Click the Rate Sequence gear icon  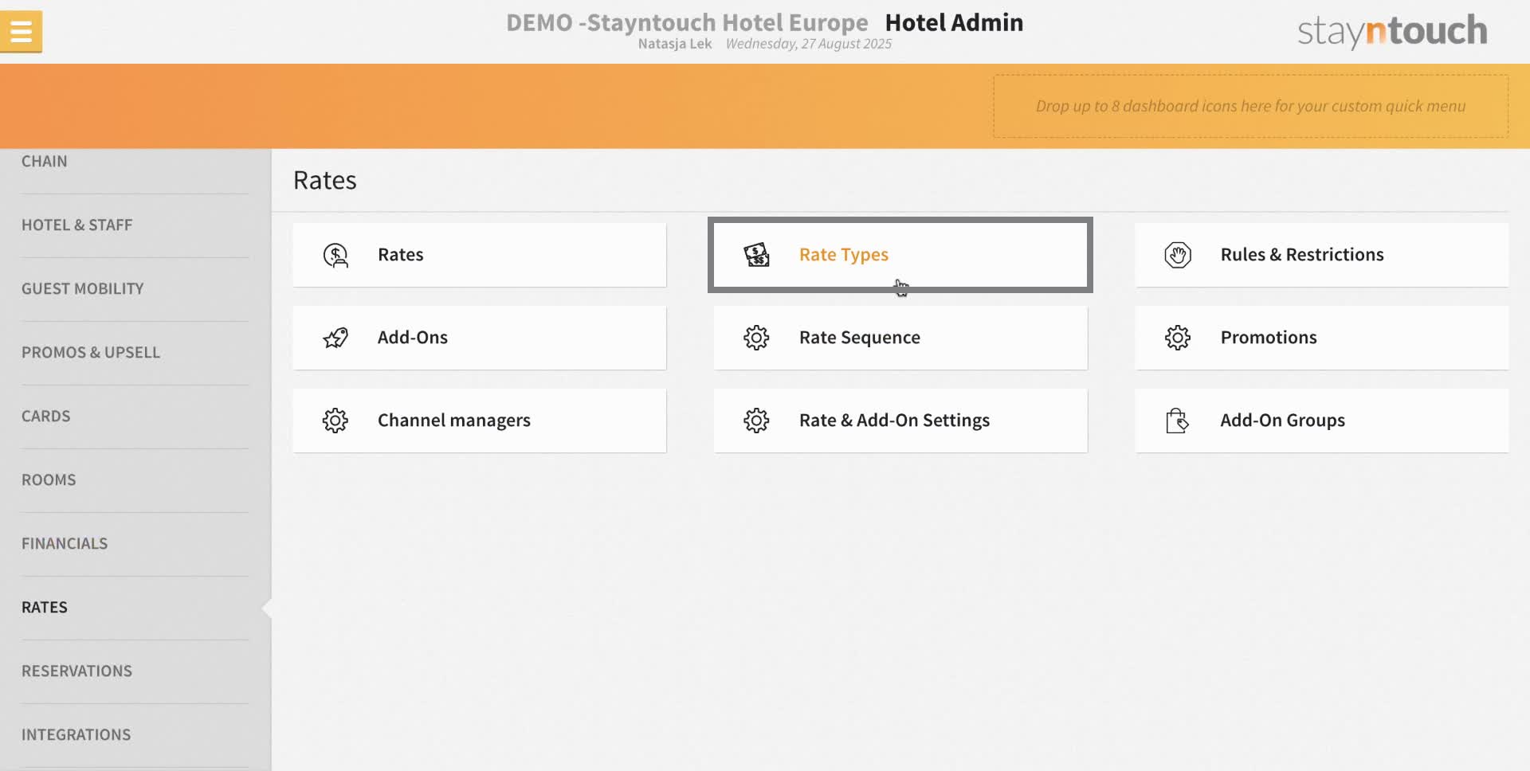(x=756, y=338)
